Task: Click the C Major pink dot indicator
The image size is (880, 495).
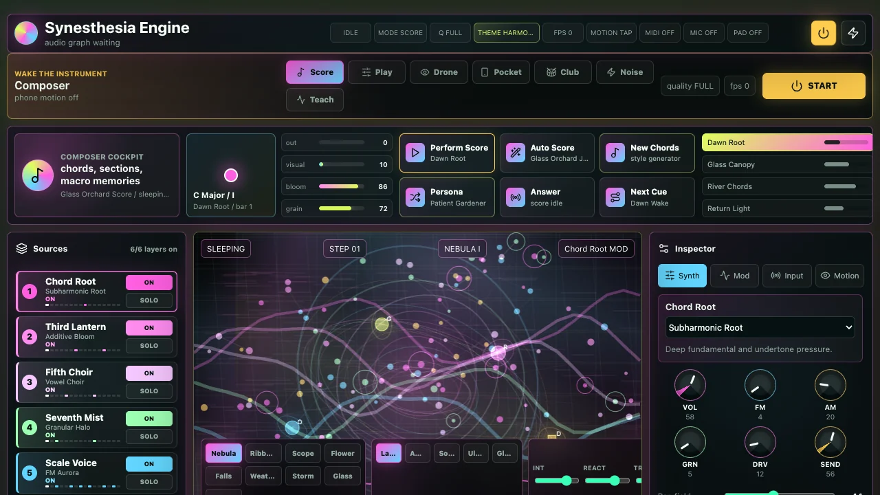Action: coord(231,175)
